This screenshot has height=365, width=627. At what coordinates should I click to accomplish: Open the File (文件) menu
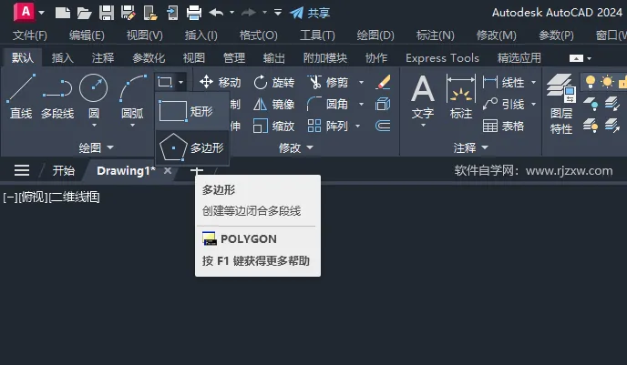[30, 35]
